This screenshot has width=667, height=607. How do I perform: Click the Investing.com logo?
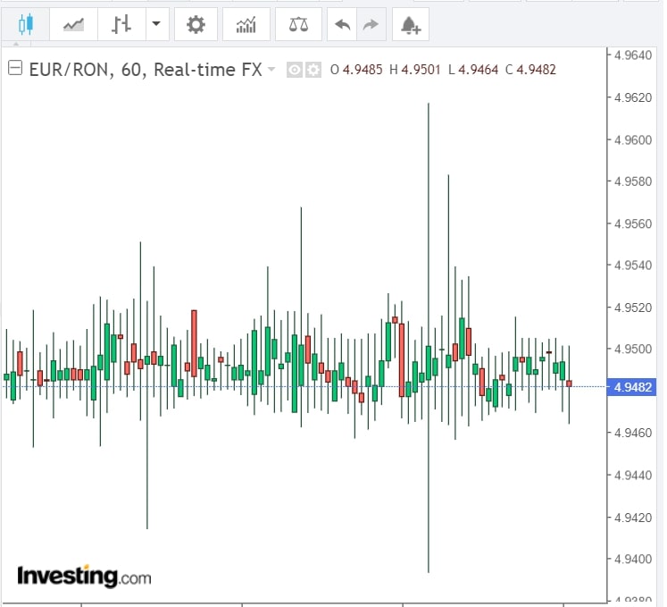tap(84, 576)
